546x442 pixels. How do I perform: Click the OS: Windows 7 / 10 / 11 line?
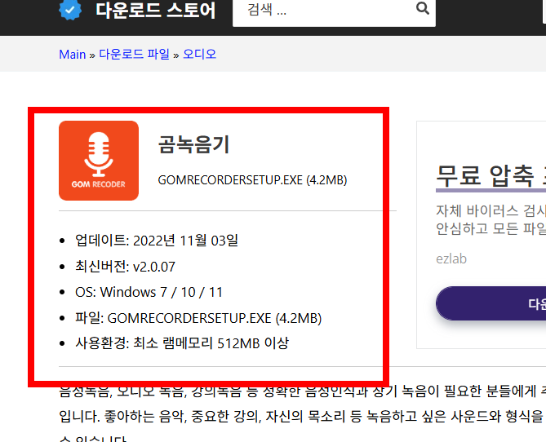coord(149,292)
